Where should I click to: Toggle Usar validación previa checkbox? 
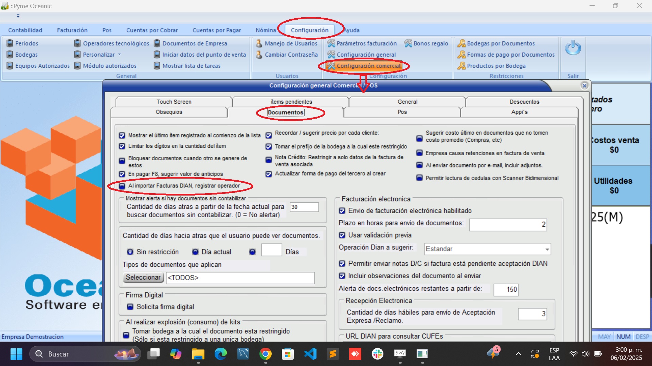tap(342, 235)
